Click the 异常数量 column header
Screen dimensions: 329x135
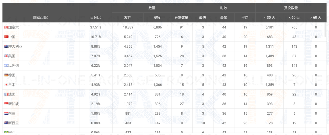(x=182, y=18)
